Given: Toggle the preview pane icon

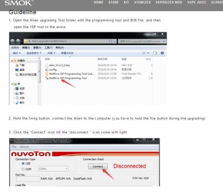Looking at the screenshot, I should tap(155, 53).
